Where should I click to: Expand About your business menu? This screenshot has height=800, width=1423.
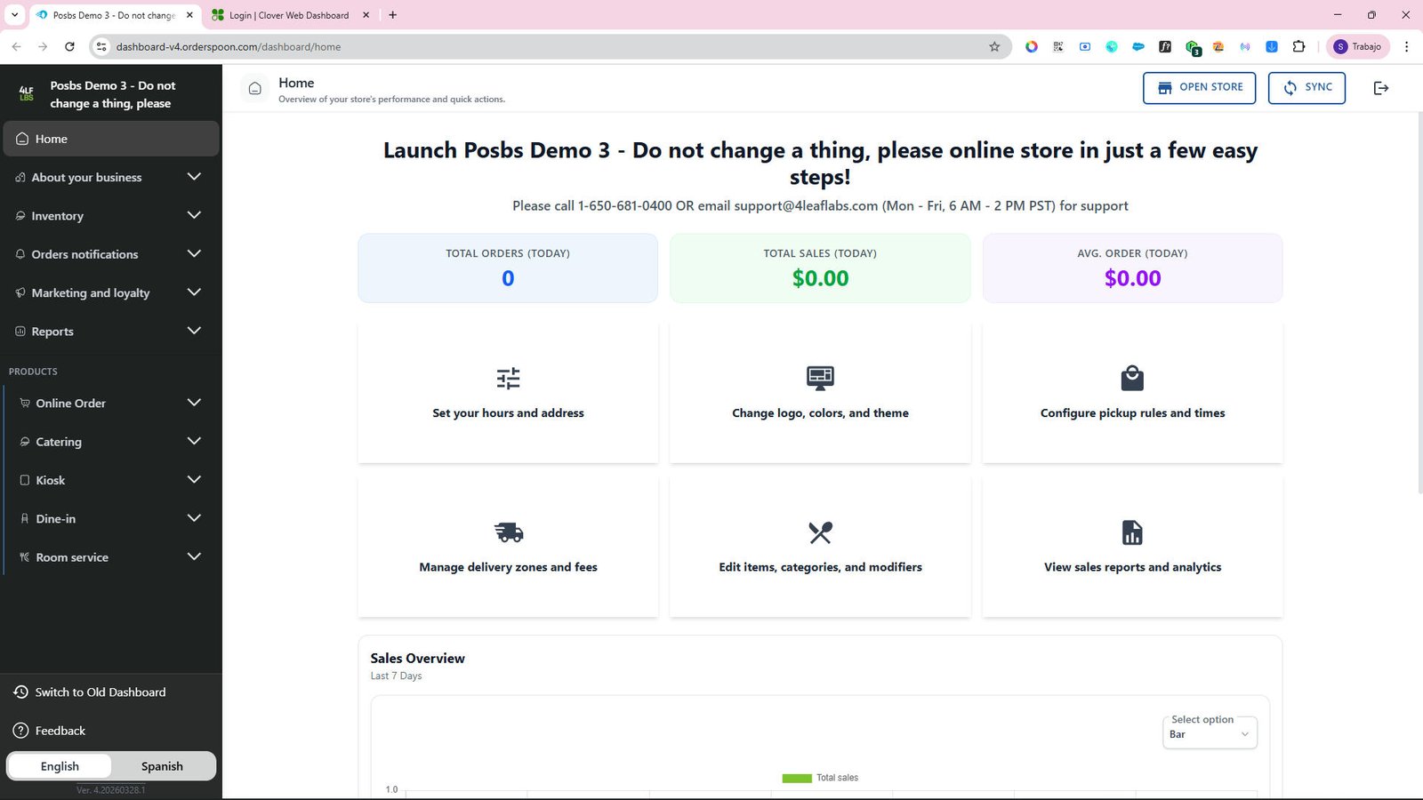(111, 177)
